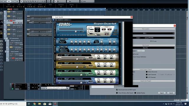Click the icon at right of the file name field
Image resolution: width=189 pixels, height=106 pixels.
tap(173, 33)
